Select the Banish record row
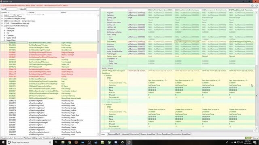This screenshot has height=145, width=259. point(49,77)
